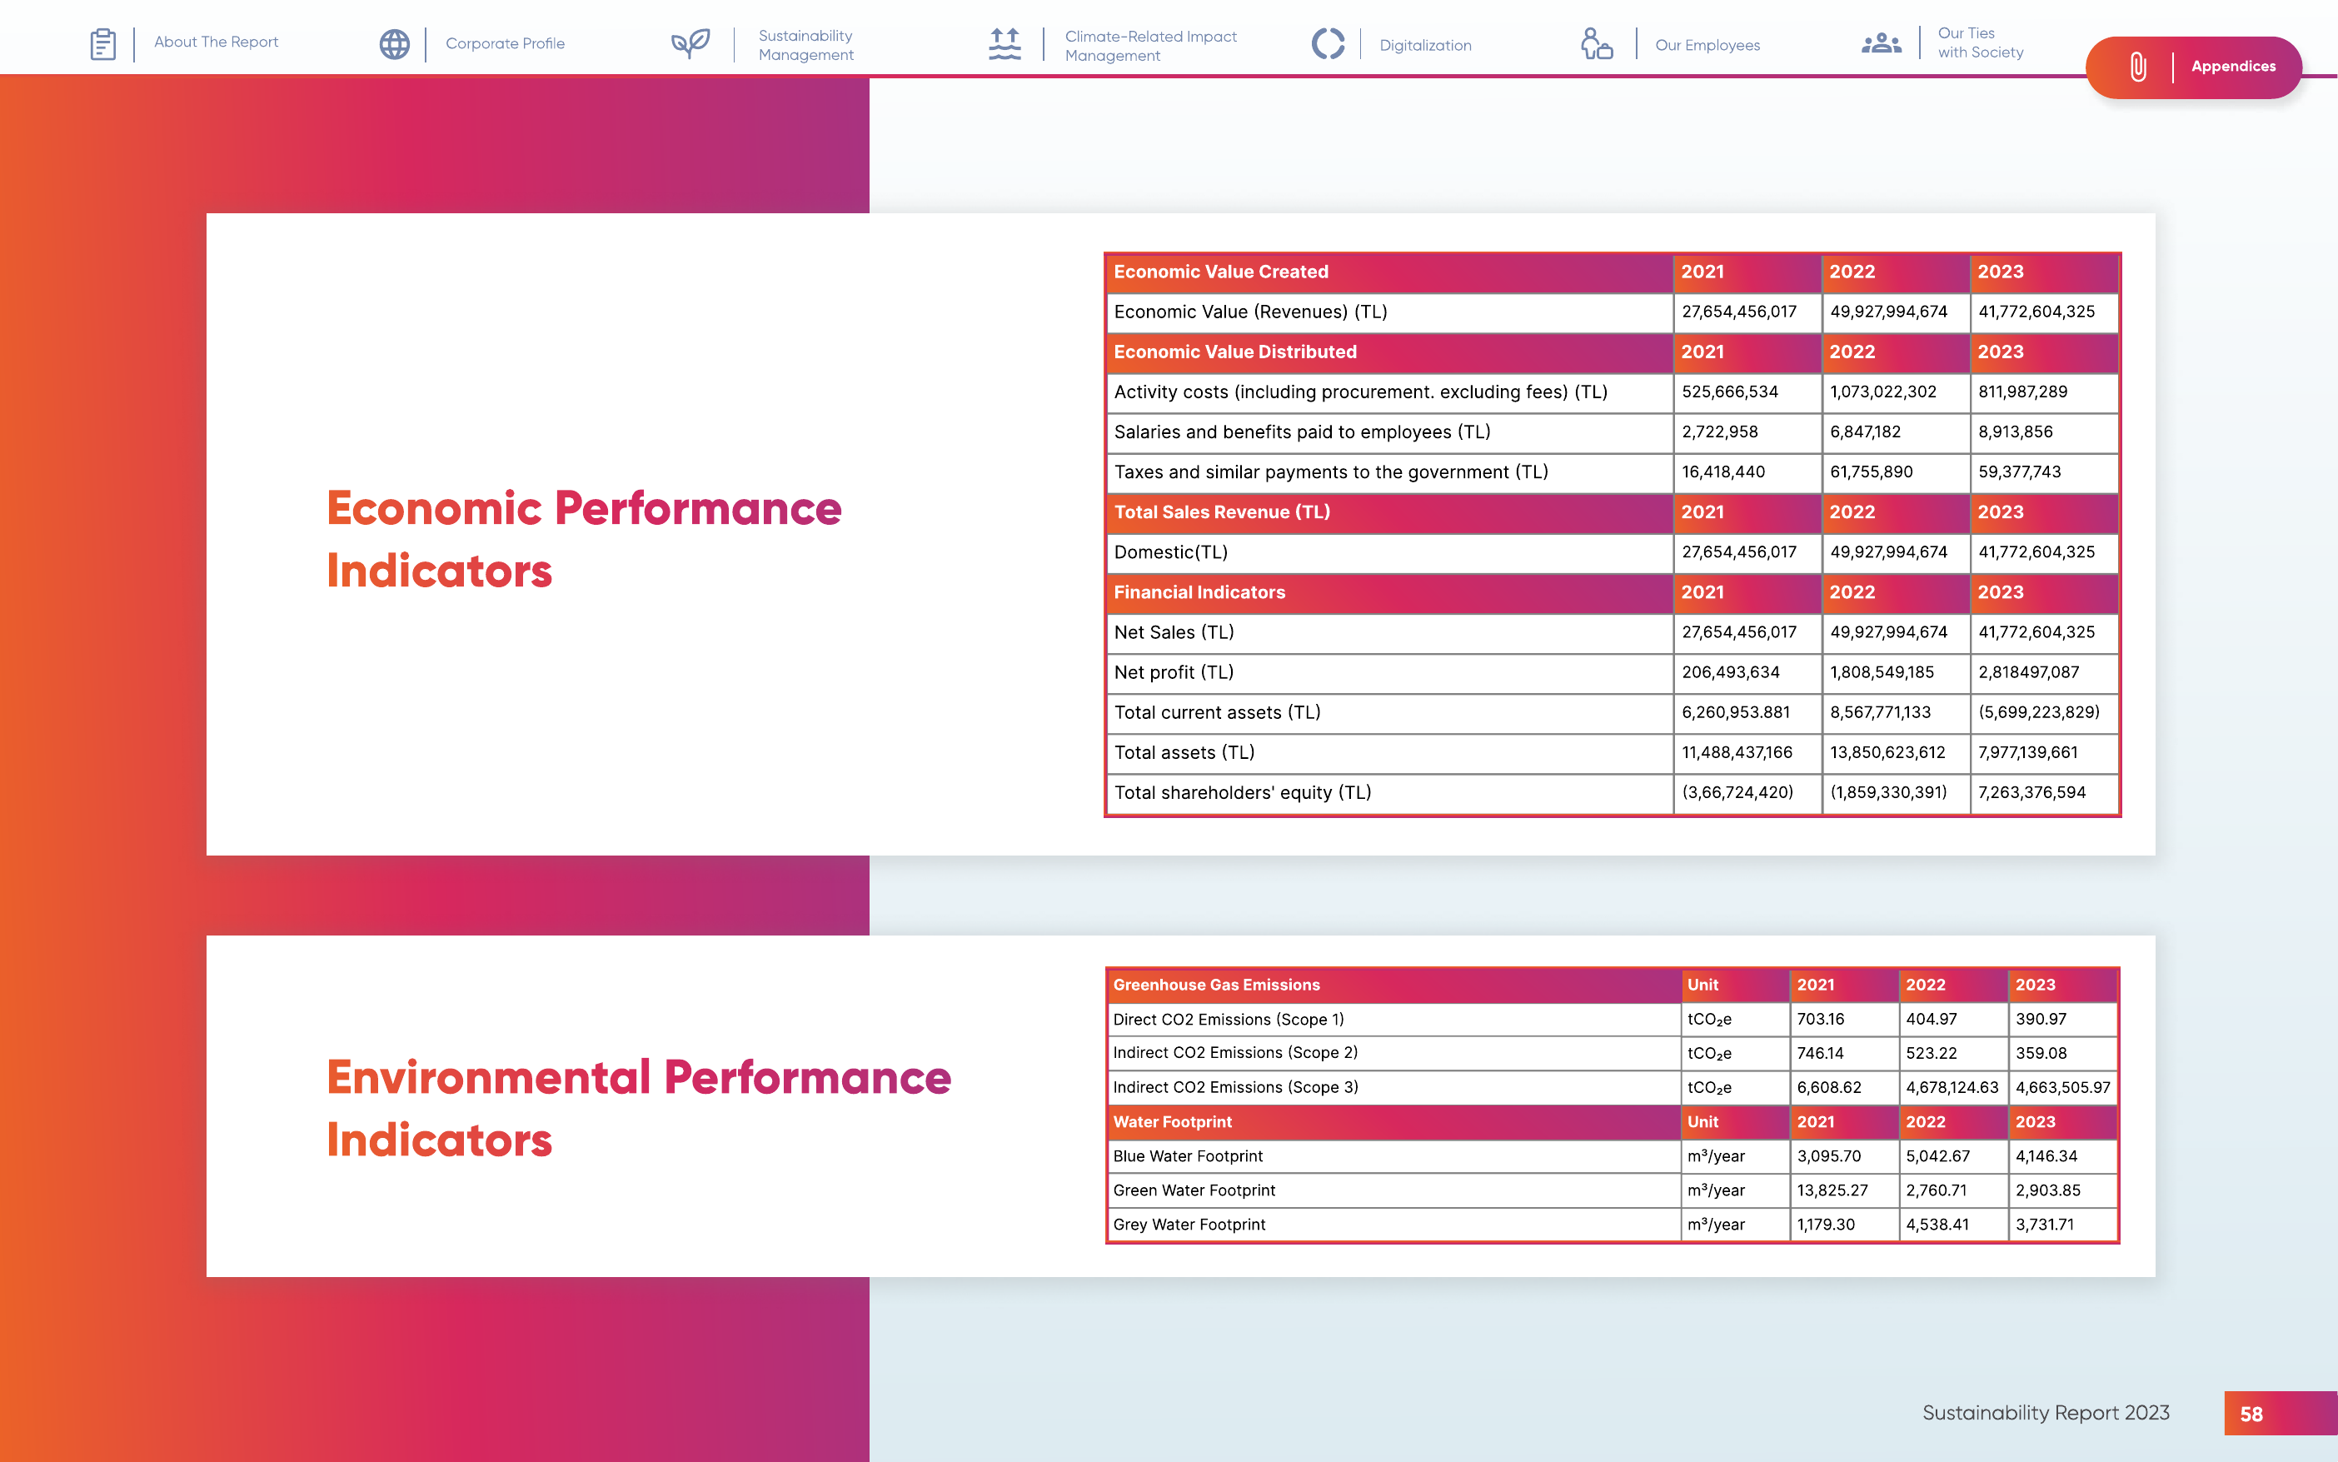Click the Domestic(TL) row label
Viewport: 2338px width, 1462px height.
coord(1170,552)
